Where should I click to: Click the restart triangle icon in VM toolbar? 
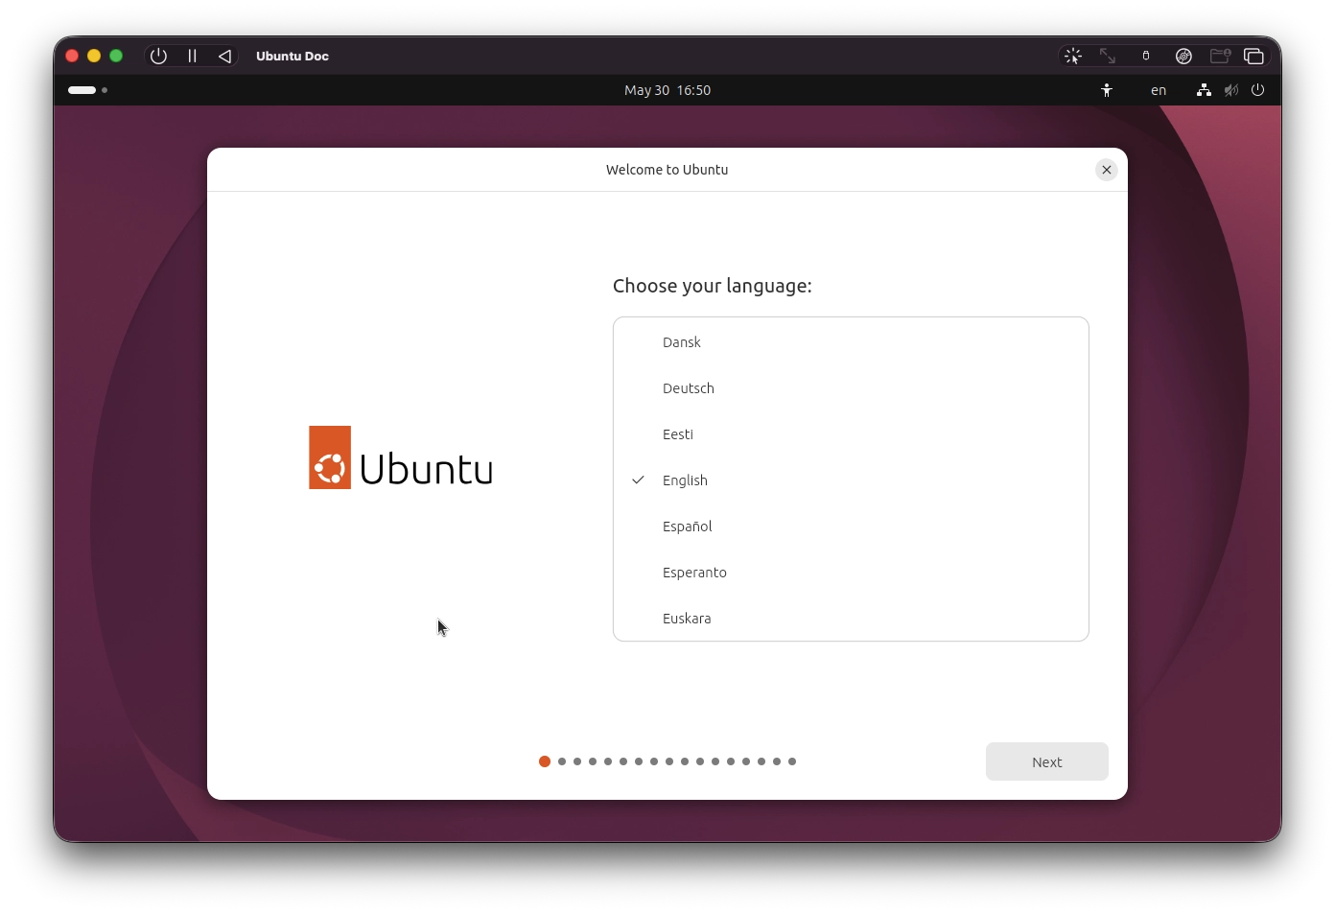pos(224,56)
